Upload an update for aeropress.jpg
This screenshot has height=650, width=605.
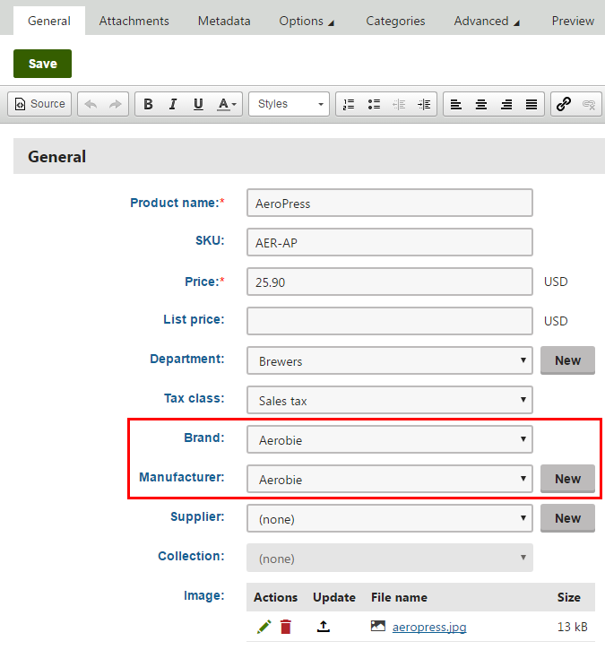pyautogui.click(x=324, y=626)
